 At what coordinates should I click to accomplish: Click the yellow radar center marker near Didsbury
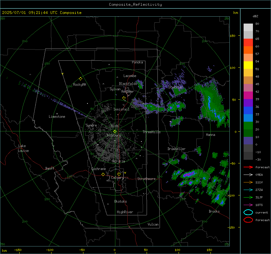click(x=115, y=132)
